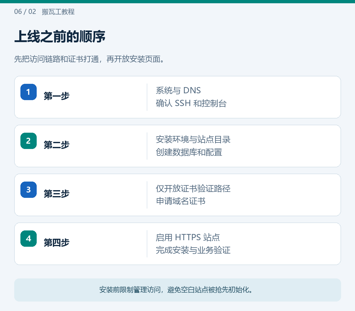Click the blue number 1 step badge

click(x=28, y=92)
